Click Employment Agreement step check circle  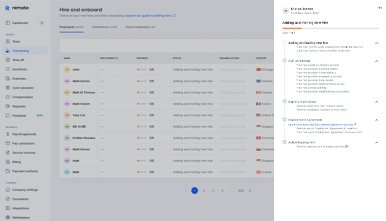point(285,120)
